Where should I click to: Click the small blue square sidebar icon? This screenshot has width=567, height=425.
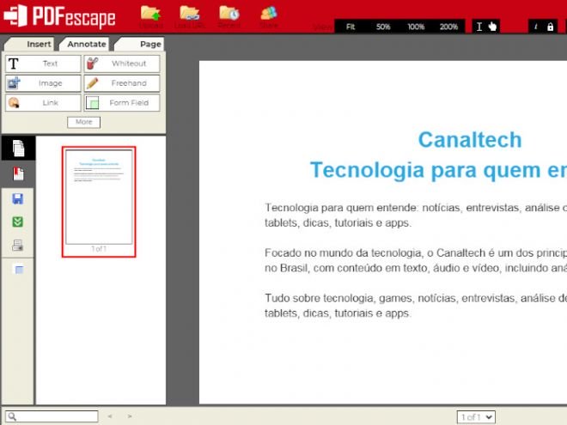[x=19, y=270]
